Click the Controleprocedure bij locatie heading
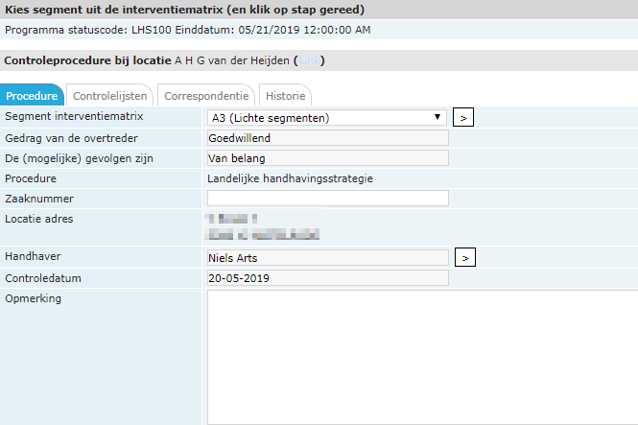The width and height of the screenshot is (638, 425). [x=88, y=61]
